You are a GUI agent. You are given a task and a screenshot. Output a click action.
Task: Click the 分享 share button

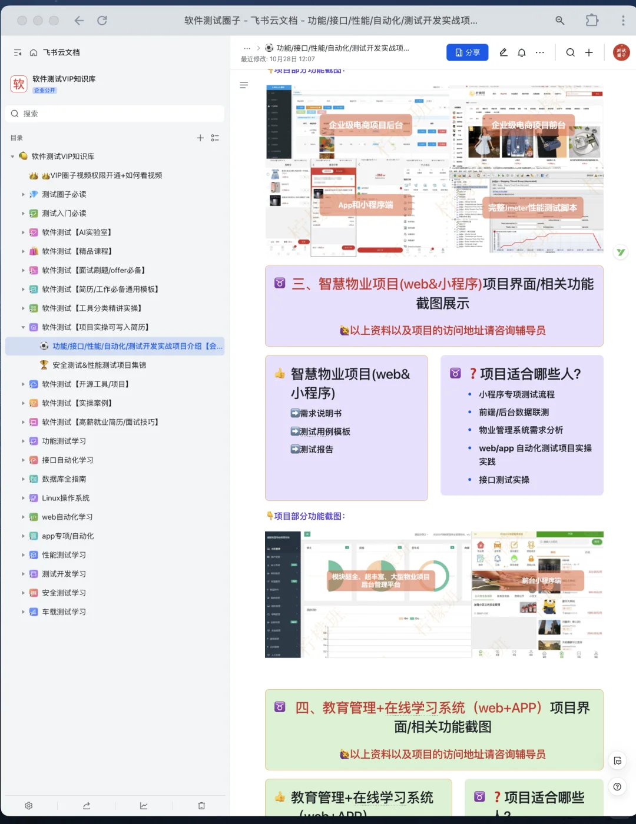(x=467, y=52)
